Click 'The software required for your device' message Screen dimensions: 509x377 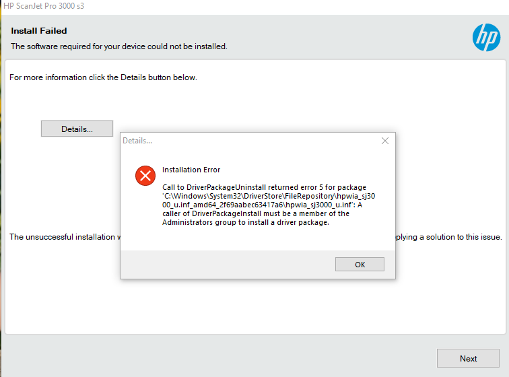coord(118,46)
